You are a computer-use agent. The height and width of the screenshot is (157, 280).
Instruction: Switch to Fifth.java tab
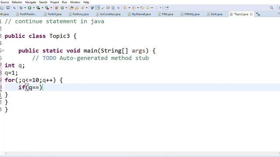point(166,14)
